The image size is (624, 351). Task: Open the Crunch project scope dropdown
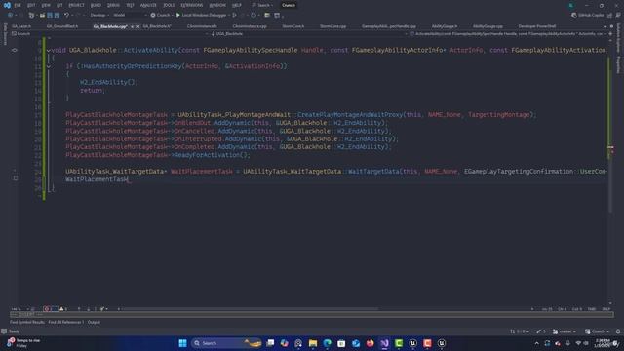109,34
